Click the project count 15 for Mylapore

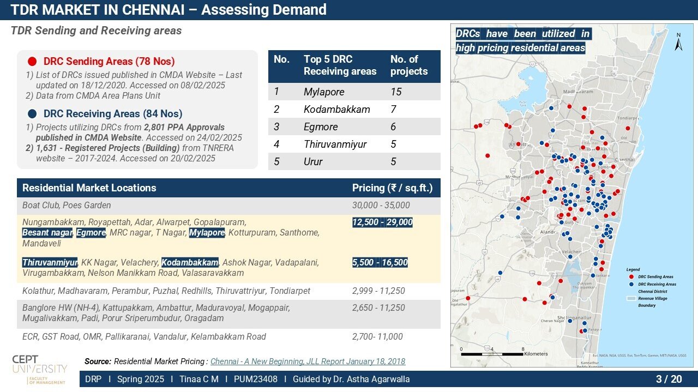pos(396,92)
